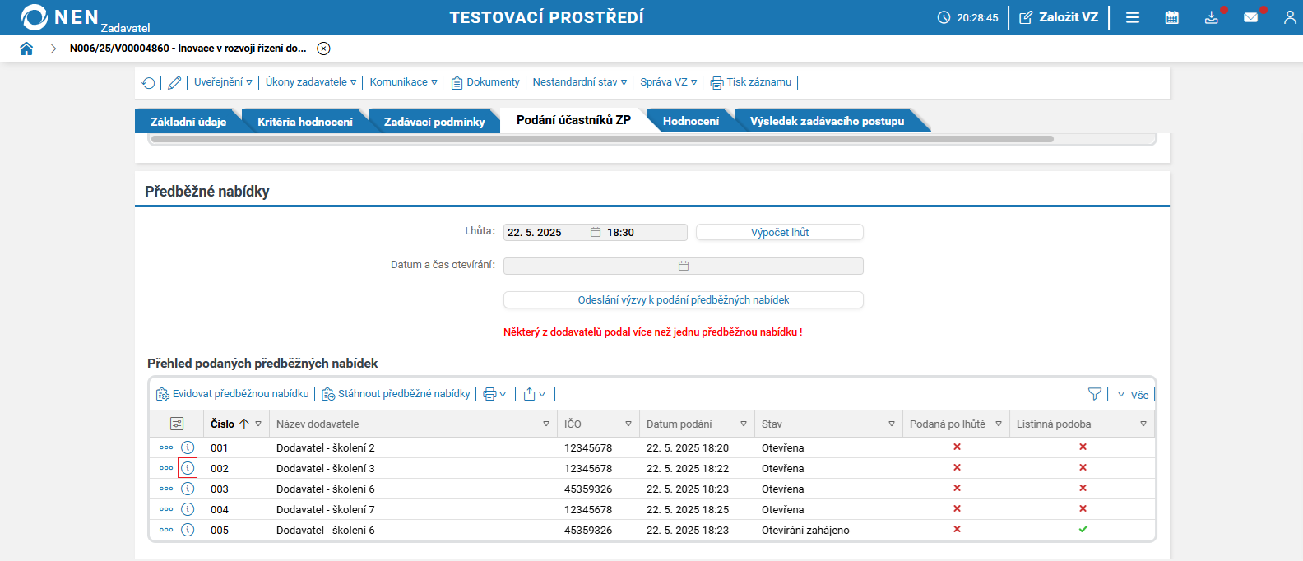1303x561 pixels.
Task: Open row actions dots for offer 001
Action: [166, 447]
